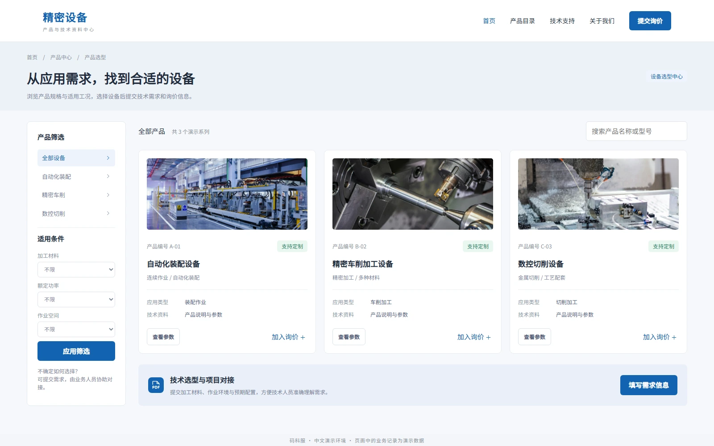Add 自动化装配设备 to inquiry
The image size is (714, 446).
point(289,337)
